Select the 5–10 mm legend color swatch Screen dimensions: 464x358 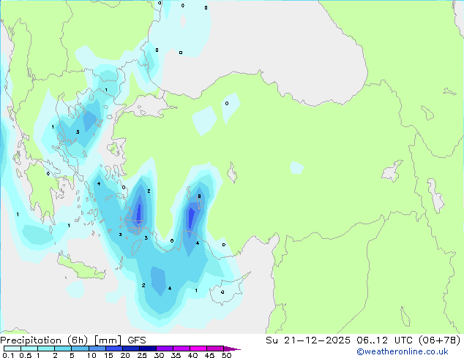[80, 349]
